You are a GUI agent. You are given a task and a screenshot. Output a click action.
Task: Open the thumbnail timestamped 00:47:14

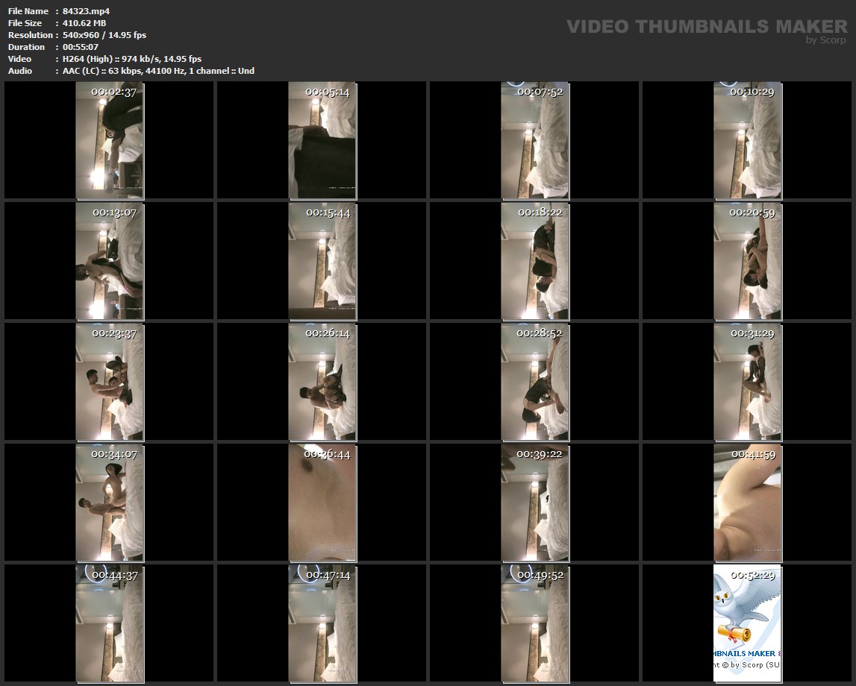pyautogui.click(x=322, y=623)
